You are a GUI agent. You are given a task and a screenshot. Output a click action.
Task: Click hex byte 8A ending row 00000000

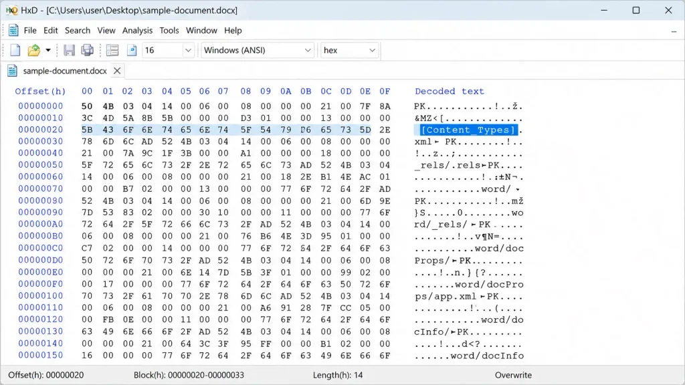coord(385,106)
